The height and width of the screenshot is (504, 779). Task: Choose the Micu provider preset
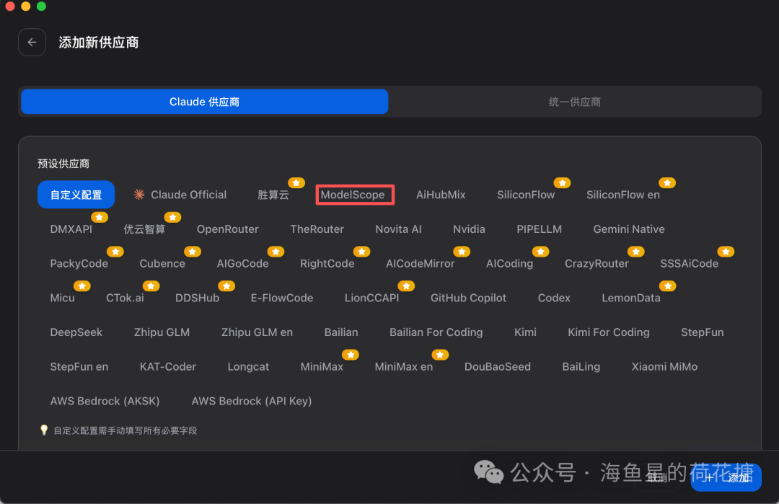tap(62, 298)
